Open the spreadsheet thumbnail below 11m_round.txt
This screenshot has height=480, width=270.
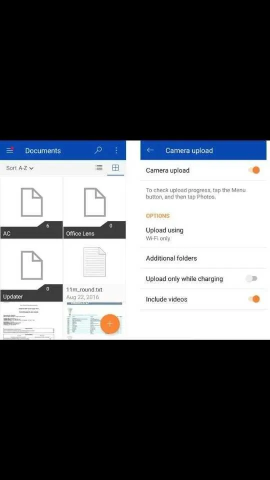(x=94, y=321)
